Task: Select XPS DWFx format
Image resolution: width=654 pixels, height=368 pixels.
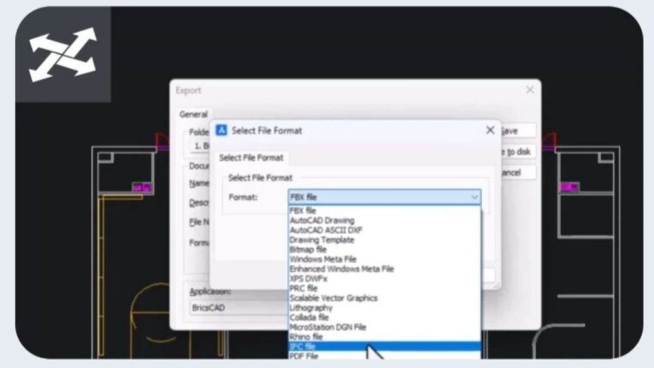Action: click(384, 278)
